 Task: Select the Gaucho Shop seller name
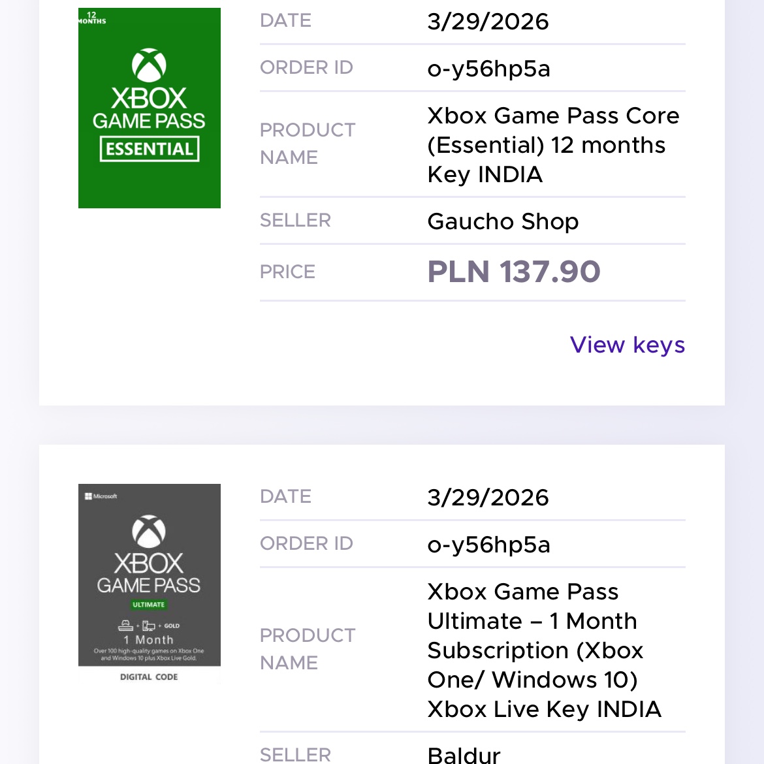(503, 221)
